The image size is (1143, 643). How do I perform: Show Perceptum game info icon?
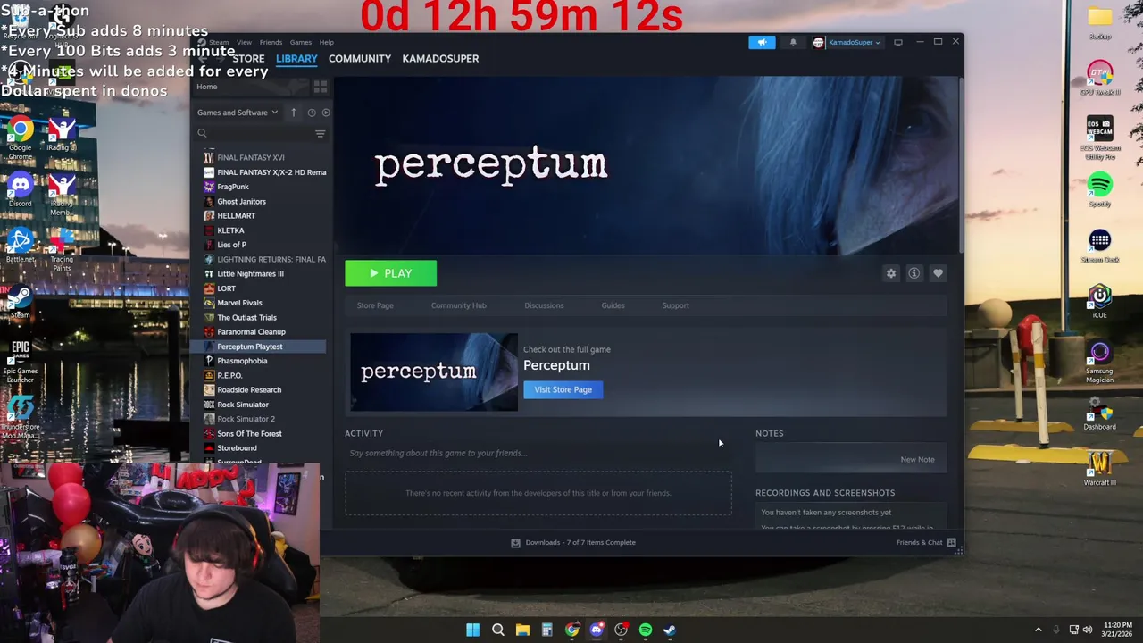[914, 273]
